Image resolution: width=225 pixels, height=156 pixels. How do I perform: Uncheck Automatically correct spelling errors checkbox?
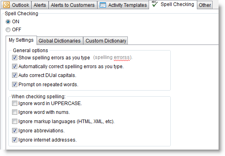pyautogui.click(x=14, y=67)
